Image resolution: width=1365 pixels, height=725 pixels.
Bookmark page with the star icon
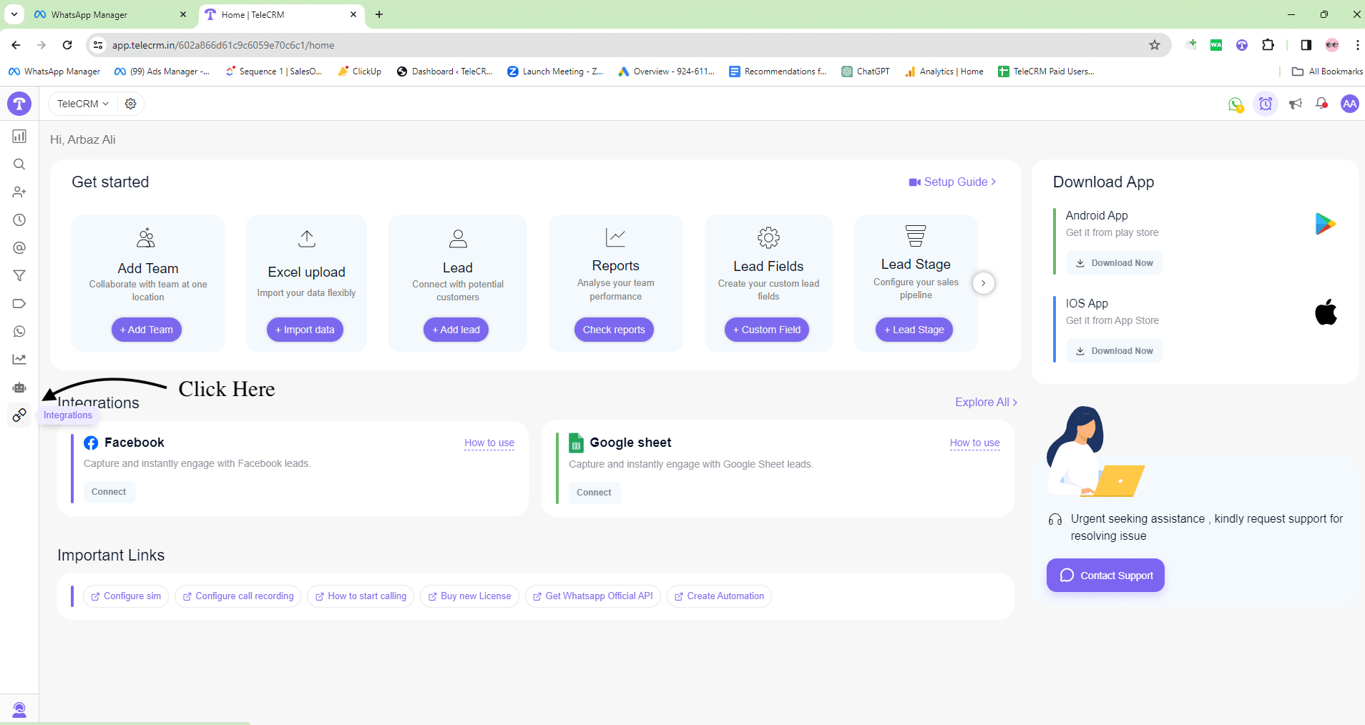[1154, 45]
